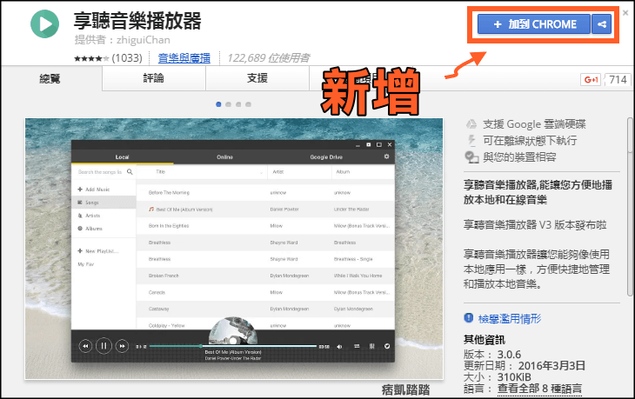The height and width of the screenshot is (399, 635).
Task: Click the Online tab in preview player
Action: (224, 157)
